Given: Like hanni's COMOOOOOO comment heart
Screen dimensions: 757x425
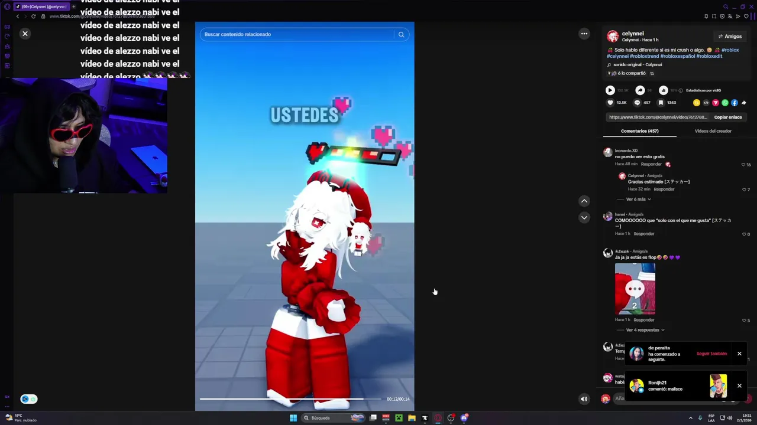Looking at the screenshot, I should [x=744, y=234].
